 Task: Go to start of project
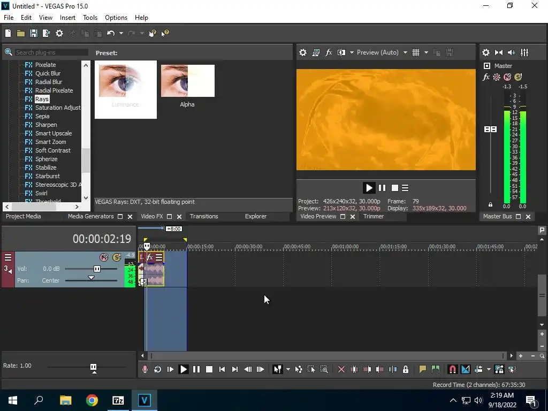pos(222,369)
